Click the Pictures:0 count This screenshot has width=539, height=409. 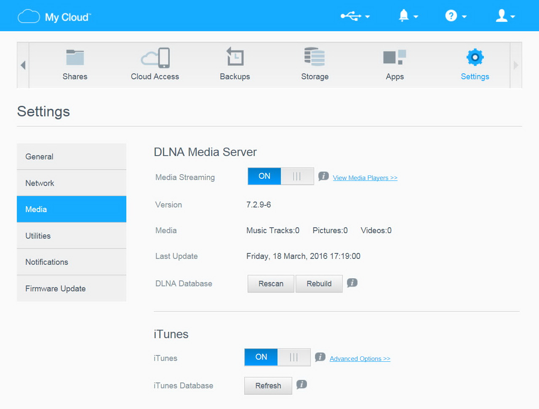pyautogui.click(x=330, y=231)
